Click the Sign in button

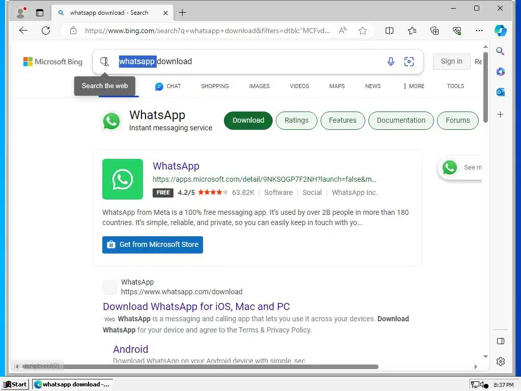point(452,62)
